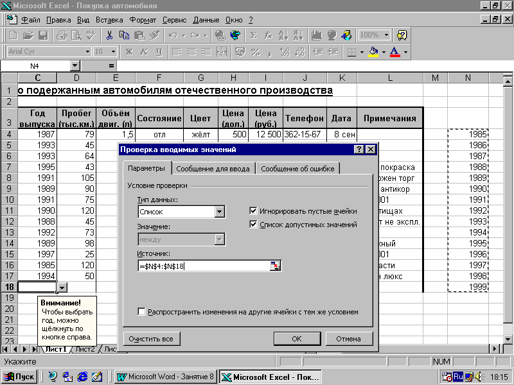The image size is (514, 385).
Task: Click the Save diskette icon
Action: click(x=43, y=35)
